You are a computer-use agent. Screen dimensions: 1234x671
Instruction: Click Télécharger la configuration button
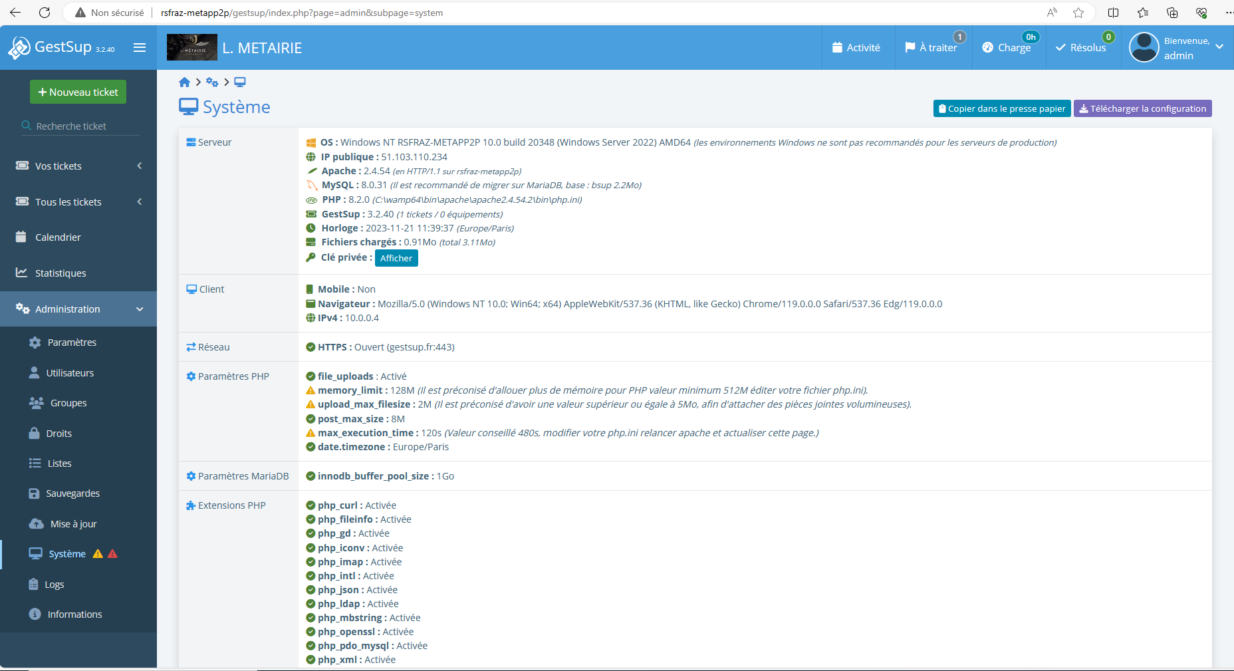tap(1142, 108)
